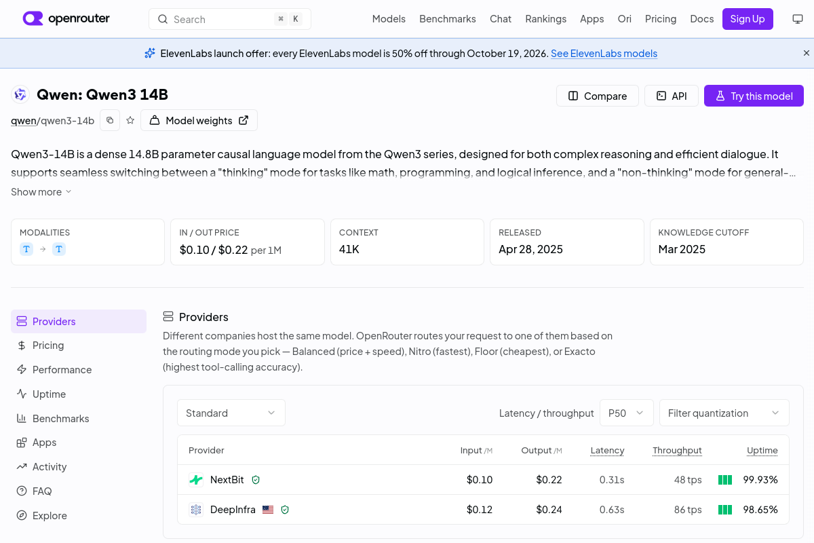Viewport: 814px width, 543px height.
Task: Switch to the Uptime sidebar section
Action: tap(79, 394)
